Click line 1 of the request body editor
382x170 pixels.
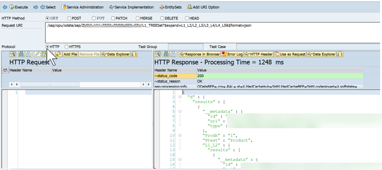click(x=88, y=92)
